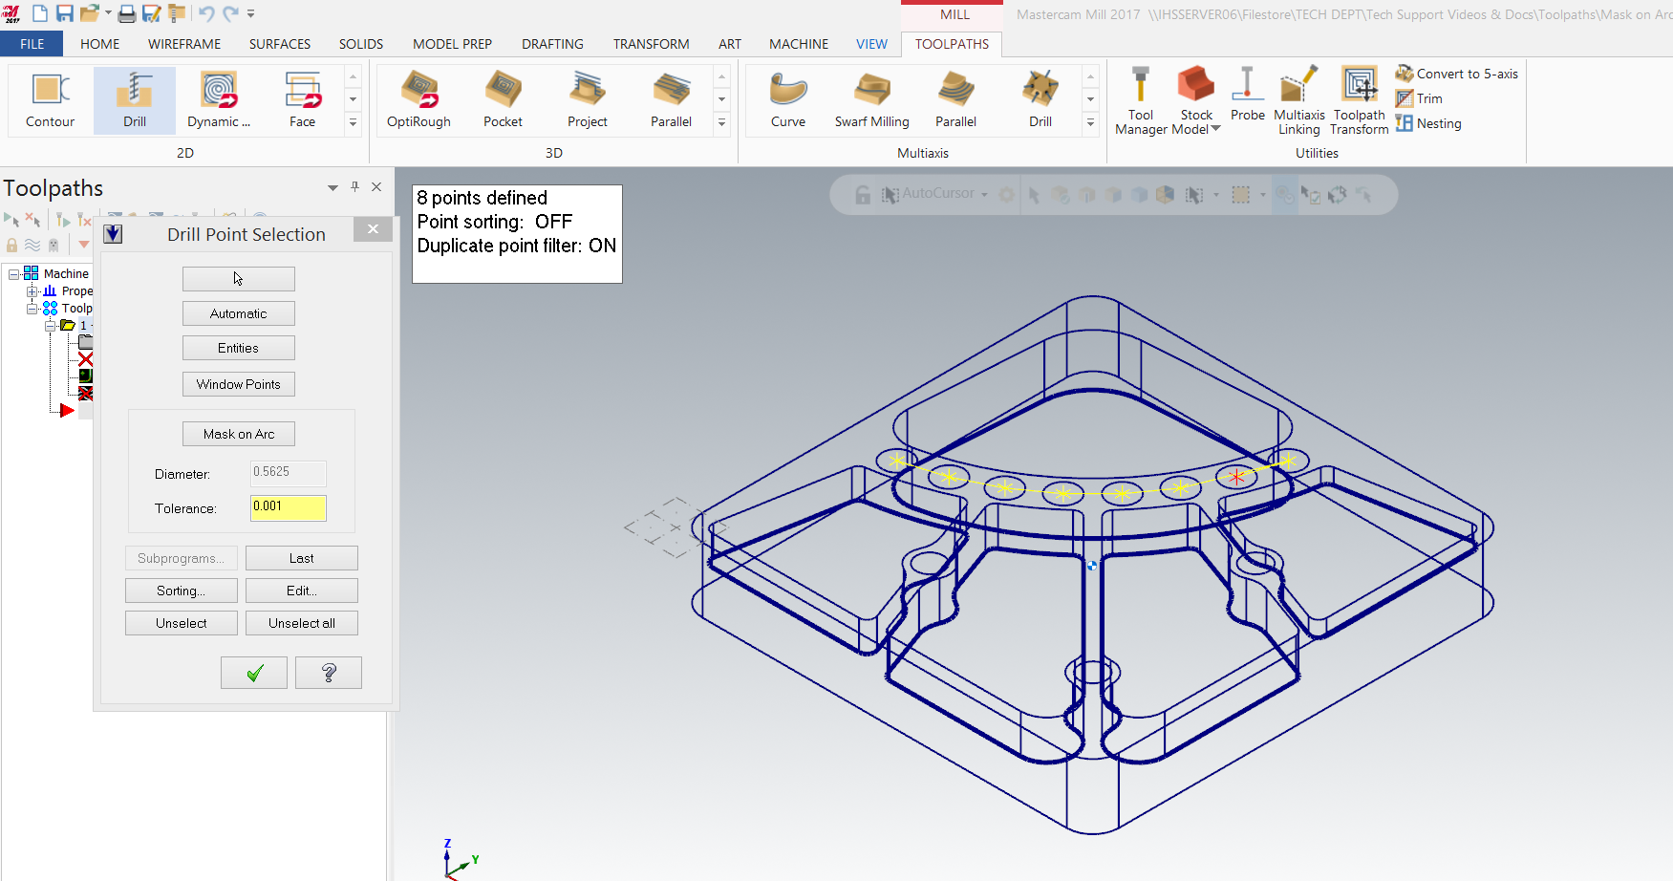This screenshot has height=881, width=1673.
Task: Click the Trim utility
Action: [x=1419, y=98]
